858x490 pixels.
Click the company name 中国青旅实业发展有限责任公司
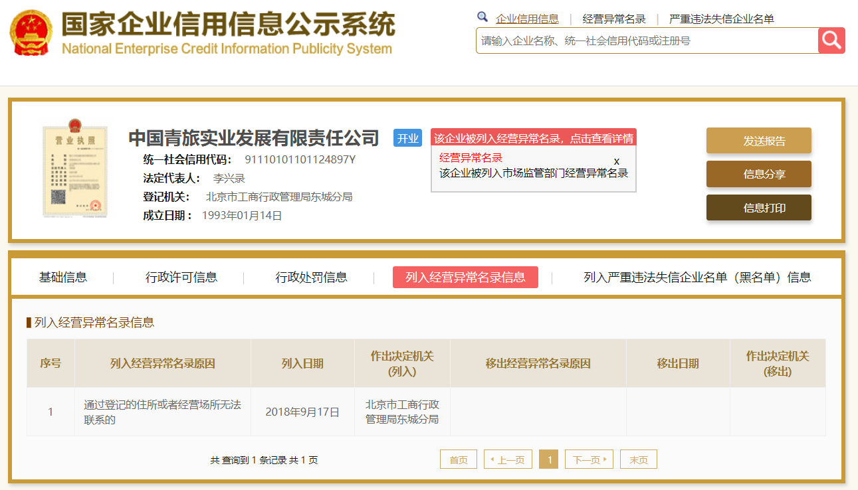(254, 138)
